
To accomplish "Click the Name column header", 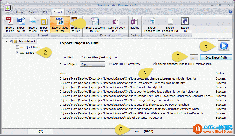I will pyautogui.click(x=136, y=73).
